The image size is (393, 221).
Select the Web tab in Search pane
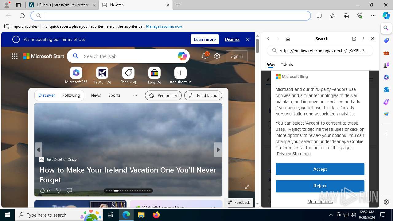coord(271,65)
